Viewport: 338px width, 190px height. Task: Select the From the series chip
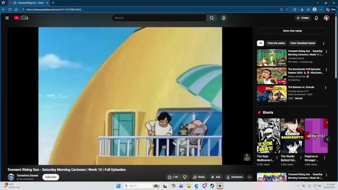pos(276,43)
